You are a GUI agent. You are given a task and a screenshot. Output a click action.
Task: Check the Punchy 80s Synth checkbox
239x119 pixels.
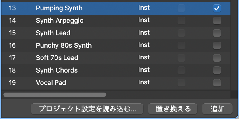pyautogui.click(x=217, y=46)
